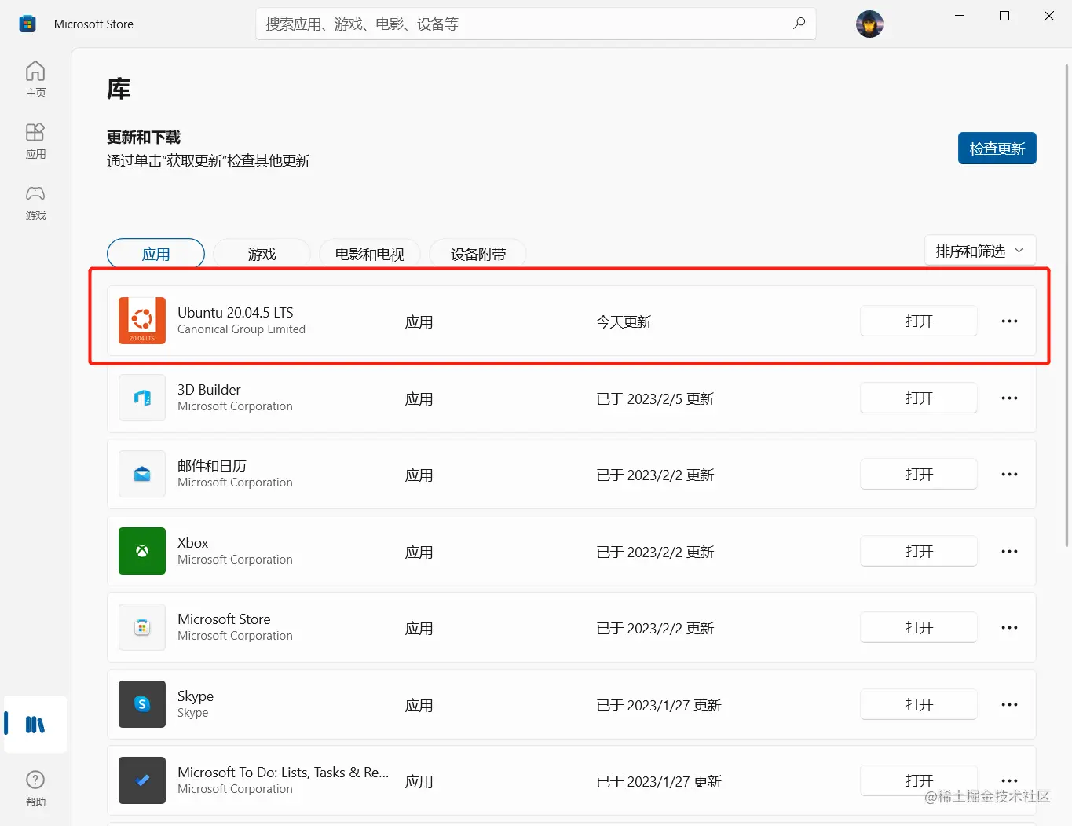Click the Microsoft To Do app icon

point(142,780)
